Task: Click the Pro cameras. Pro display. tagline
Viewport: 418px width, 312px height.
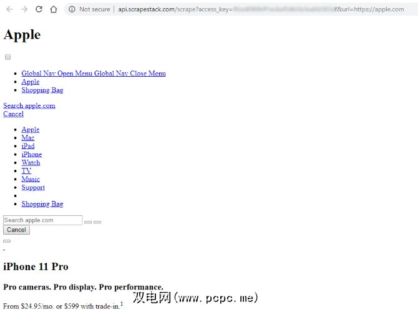Action: 83,287
